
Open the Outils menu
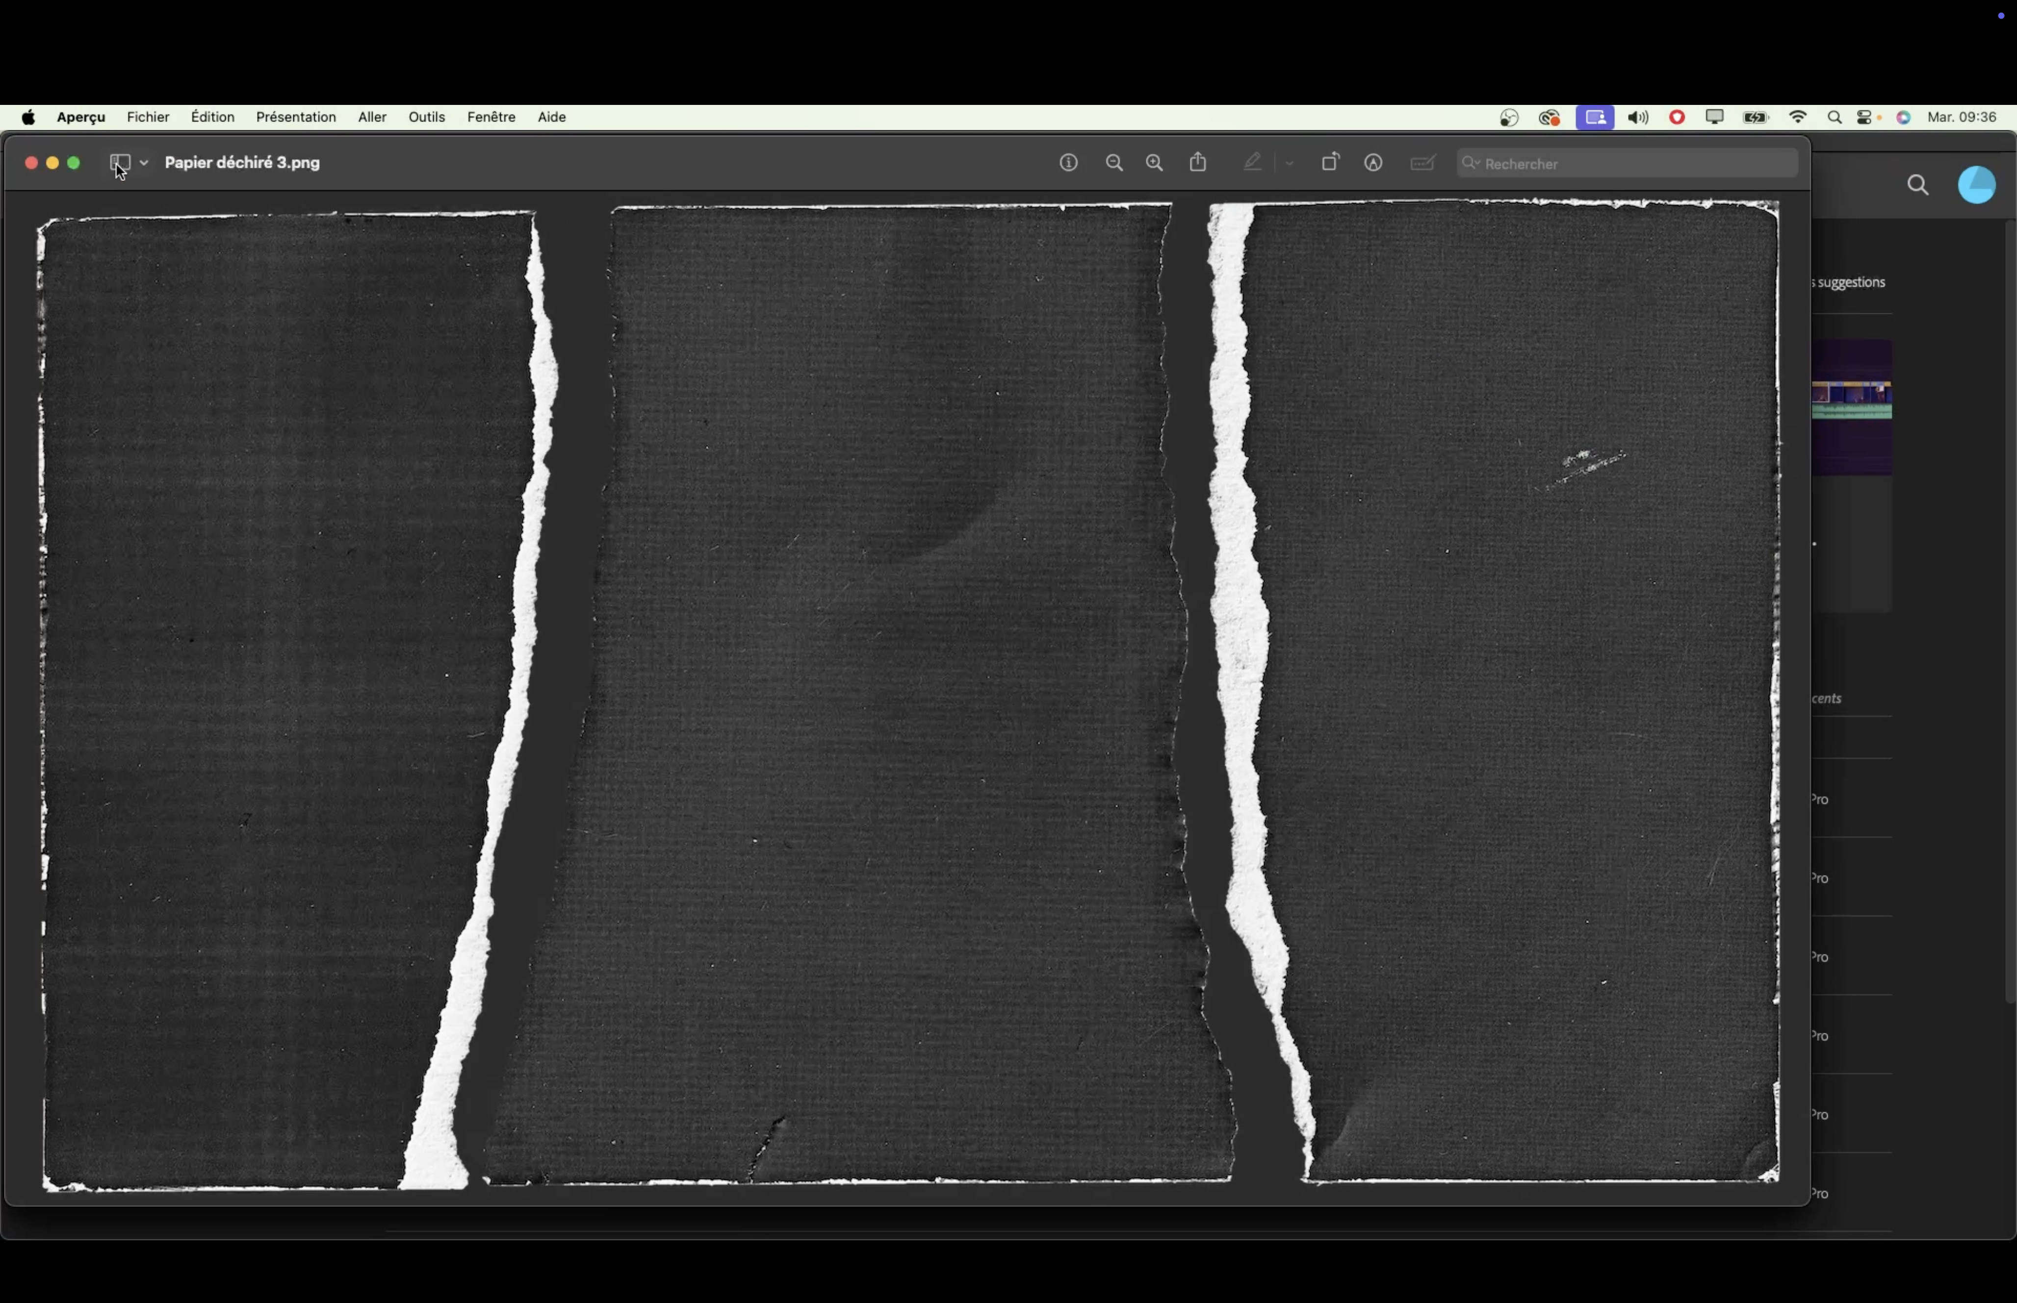coord(427,117)
